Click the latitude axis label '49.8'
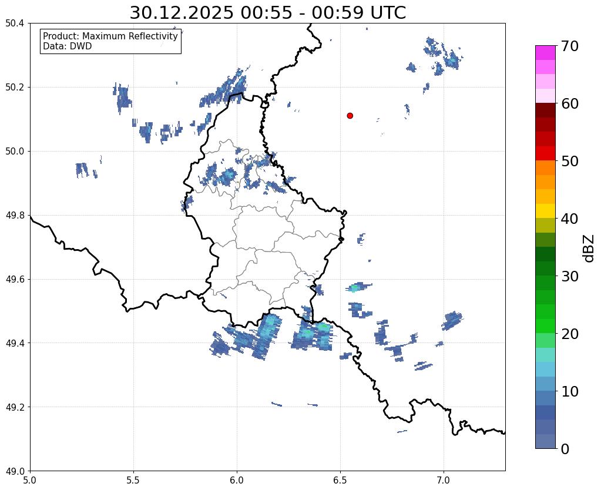This screenshot has height=490, width=601. click(15, 216)
